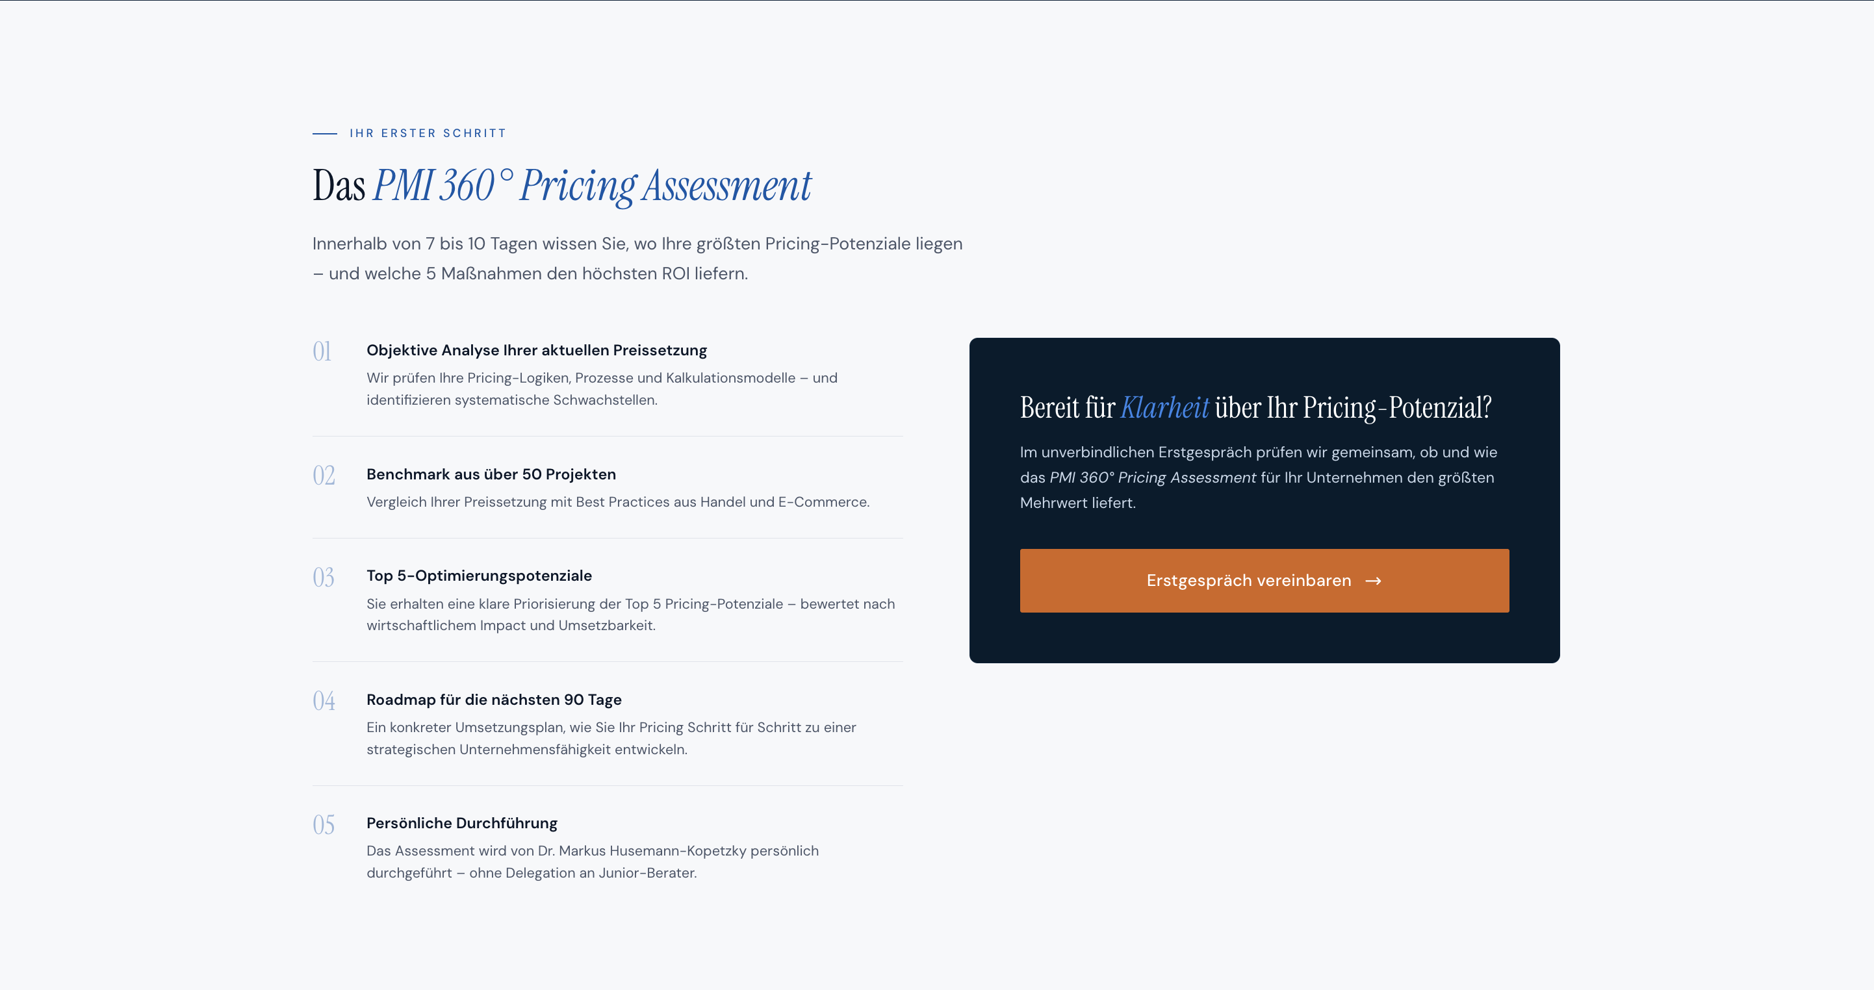This screenshot has height=990, width=1874.
Task: Click the dark card's Klarheit highlighted word
Action: [x=1164, y=409]
